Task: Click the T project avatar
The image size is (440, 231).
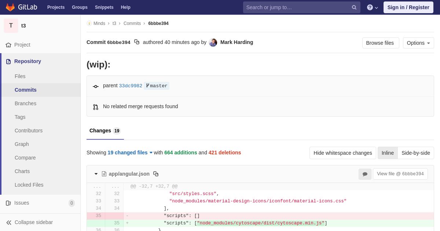Action: (x=11, y=26)
